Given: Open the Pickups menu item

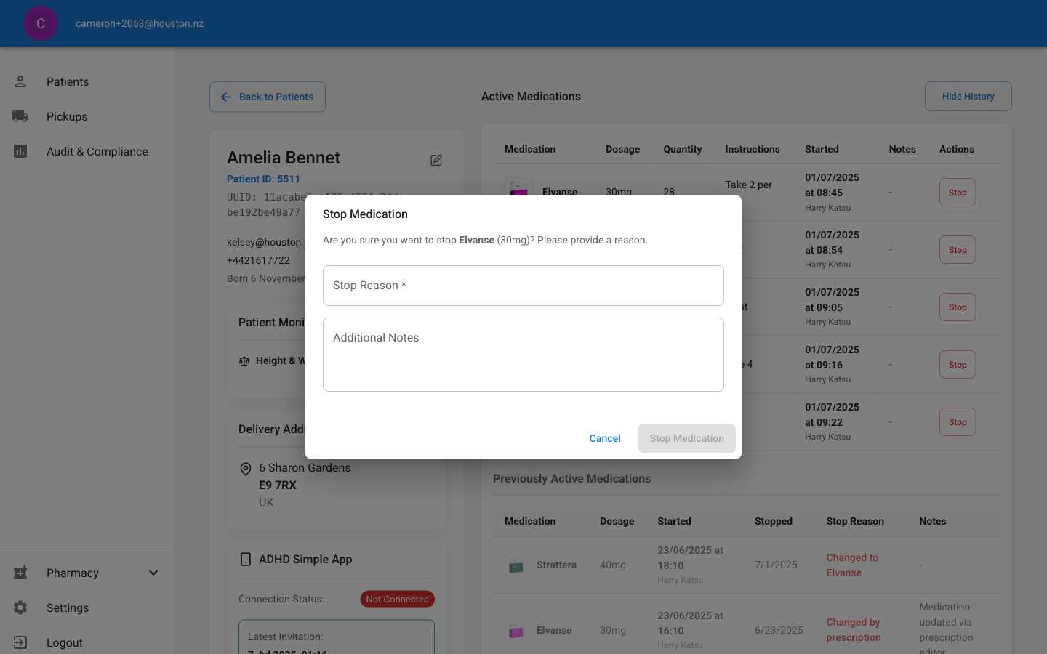Looking at the screenshot, I should [x=87, y=116].
